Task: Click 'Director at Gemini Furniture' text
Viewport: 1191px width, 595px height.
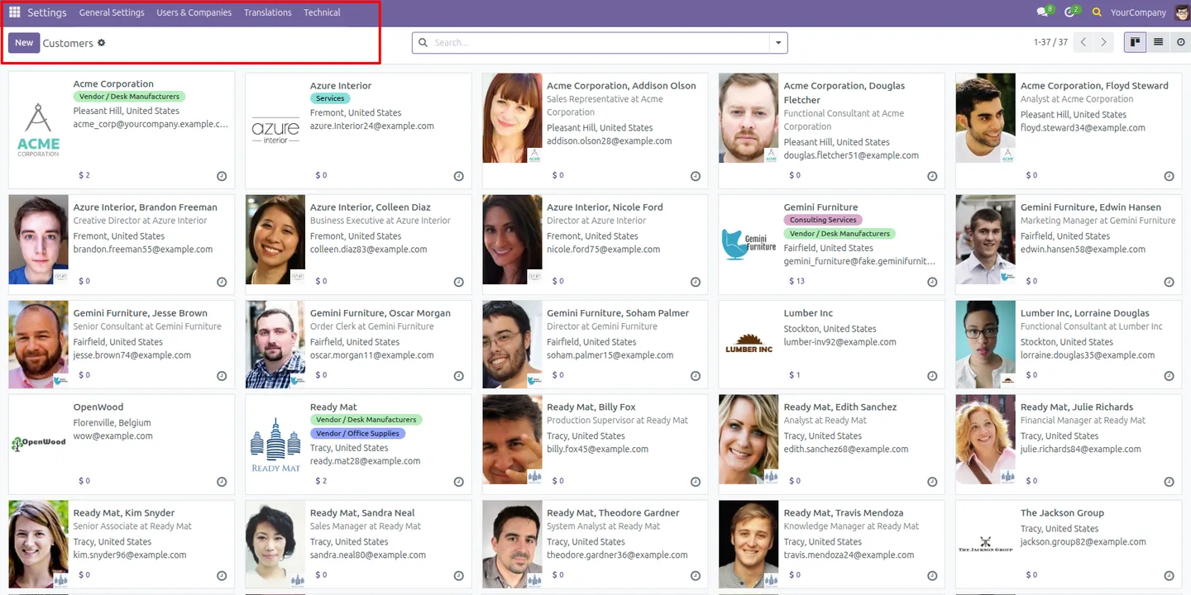Action: 602,326
